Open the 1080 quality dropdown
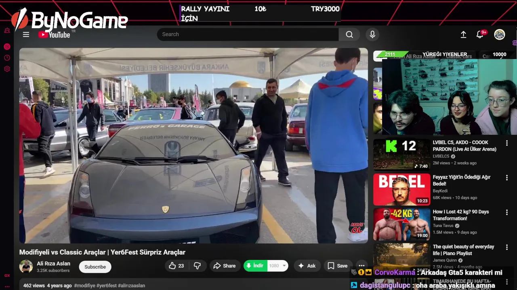517x290 pixels. click(277, 266)
